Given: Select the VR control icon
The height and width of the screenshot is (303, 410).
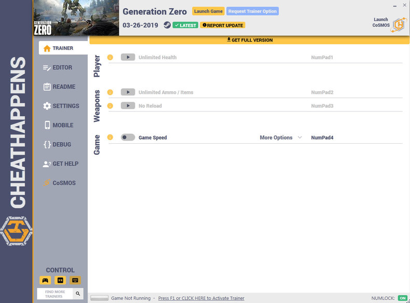Looking at the screenshot, I should point(60,280).
